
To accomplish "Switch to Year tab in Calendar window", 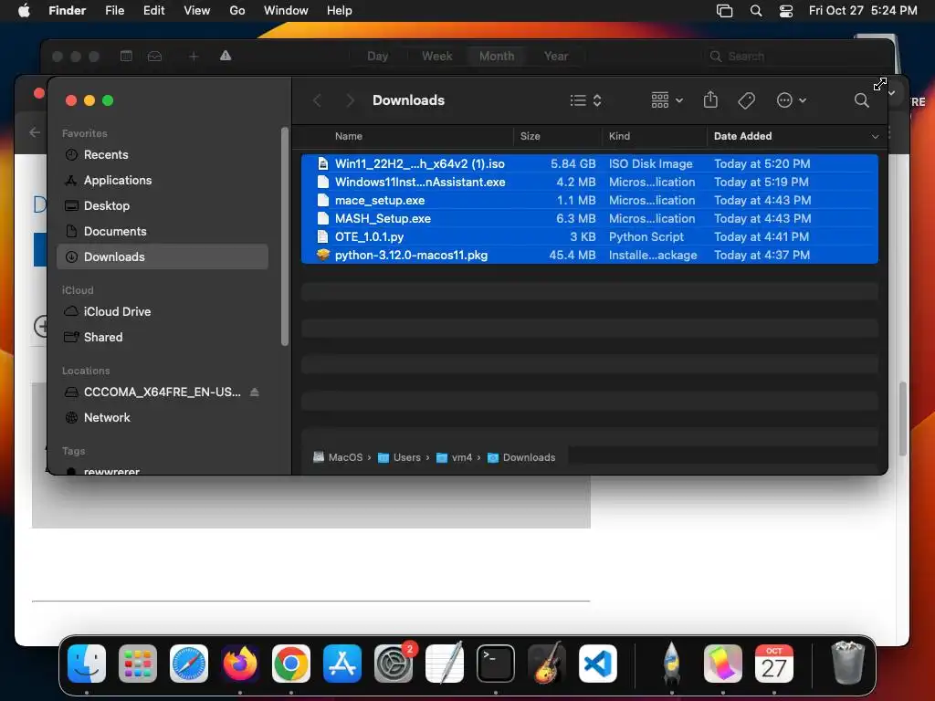I will (556, 56).
